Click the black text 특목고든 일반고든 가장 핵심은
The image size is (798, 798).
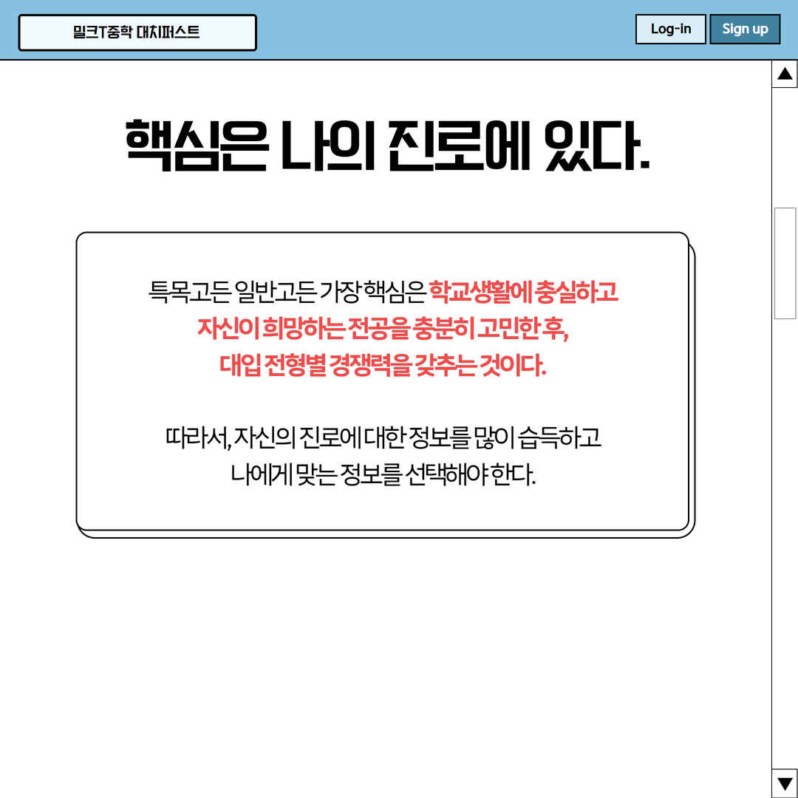[287, 292]
